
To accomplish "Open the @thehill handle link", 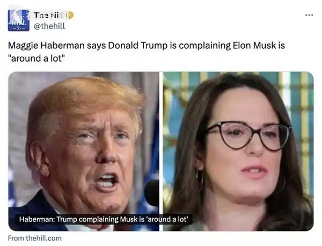I will tap(49, 26).
